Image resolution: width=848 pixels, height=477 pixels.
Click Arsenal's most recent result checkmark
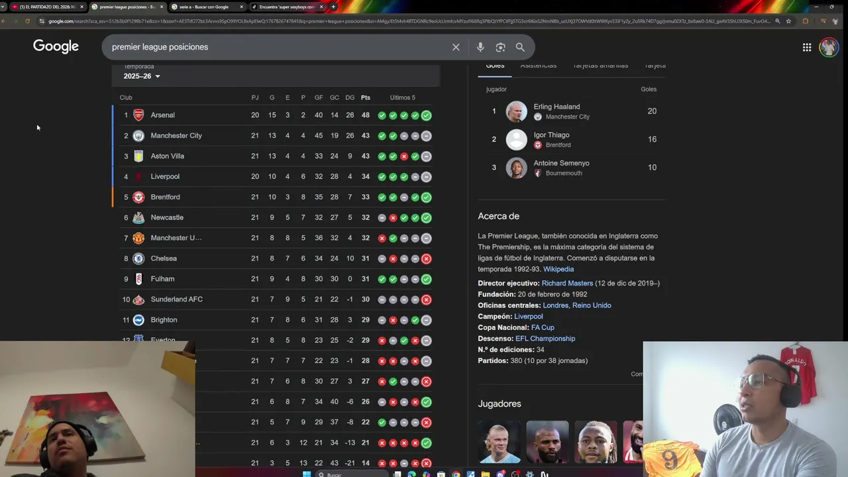[426, 115]
